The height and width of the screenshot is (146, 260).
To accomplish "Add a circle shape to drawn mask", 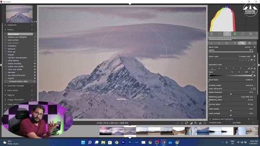I will (x=240, y=60).
